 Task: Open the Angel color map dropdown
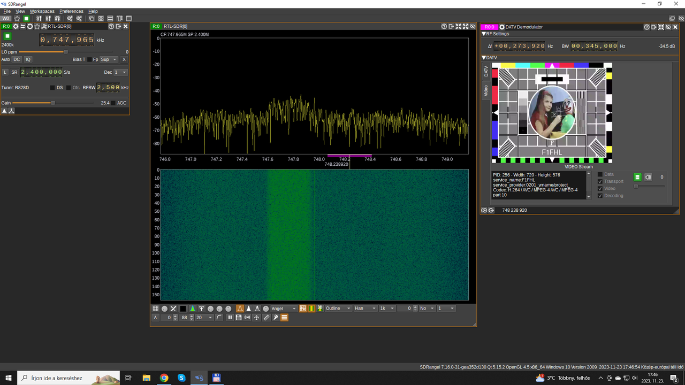tap(284, 309)
